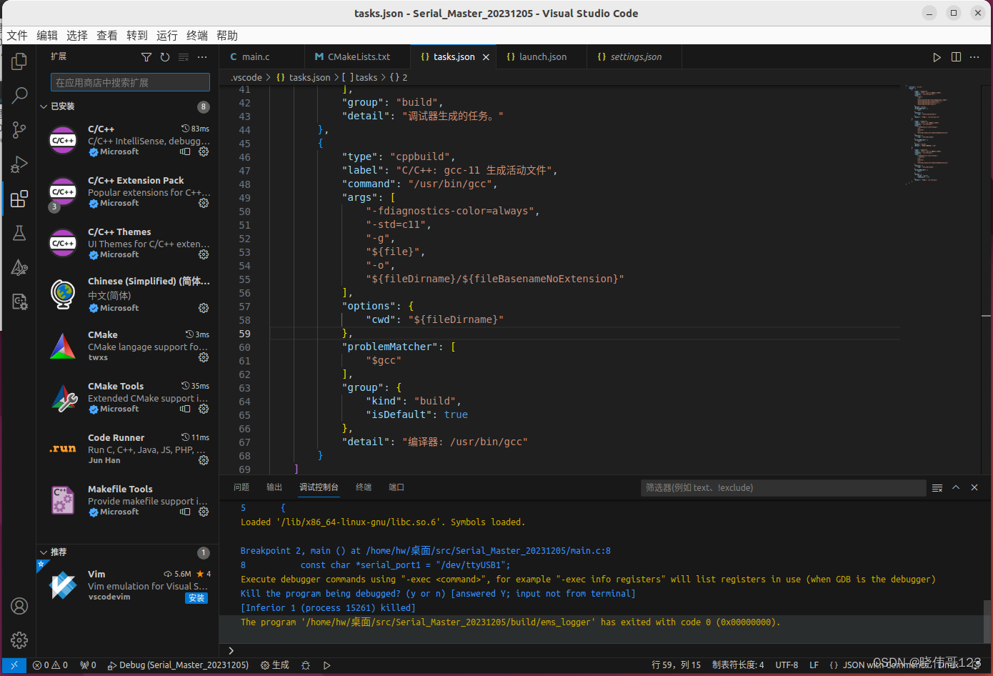Select tasks.json in breadcrumb path

pos(304,77)
